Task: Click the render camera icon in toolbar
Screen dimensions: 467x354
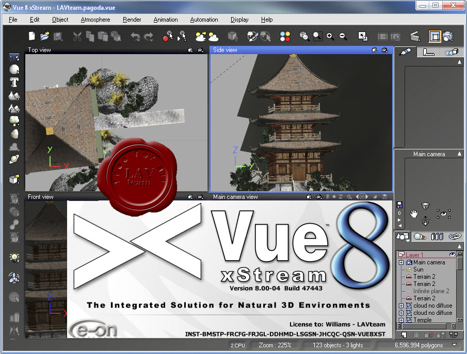Action: [448, 36]
